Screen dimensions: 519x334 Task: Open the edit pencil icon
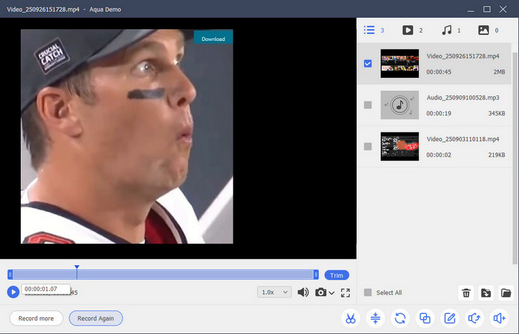(x=450, y=318)
